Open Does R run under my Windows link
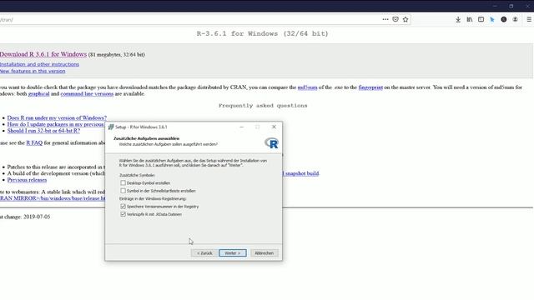This screenshot has height=300, width=534. 57,118
